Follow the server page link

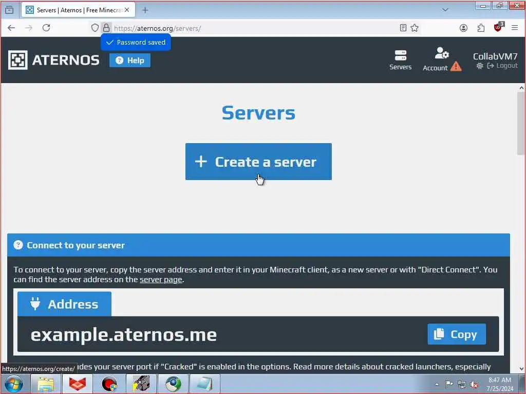tap(161, 280)
